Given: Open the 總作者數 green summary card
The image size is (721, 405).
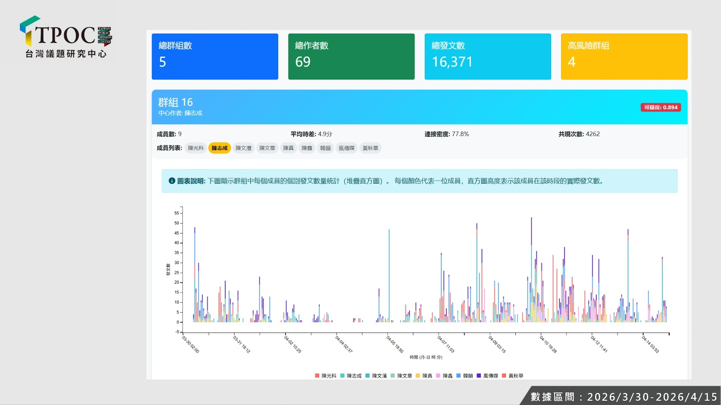Looking at the screenshot, I should point(351,57).
